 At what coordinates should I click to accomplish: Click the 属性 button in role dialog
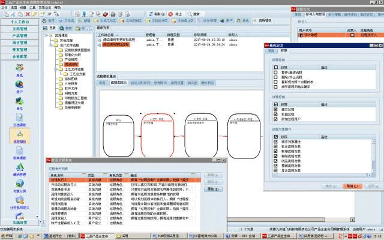pos(212,188)
